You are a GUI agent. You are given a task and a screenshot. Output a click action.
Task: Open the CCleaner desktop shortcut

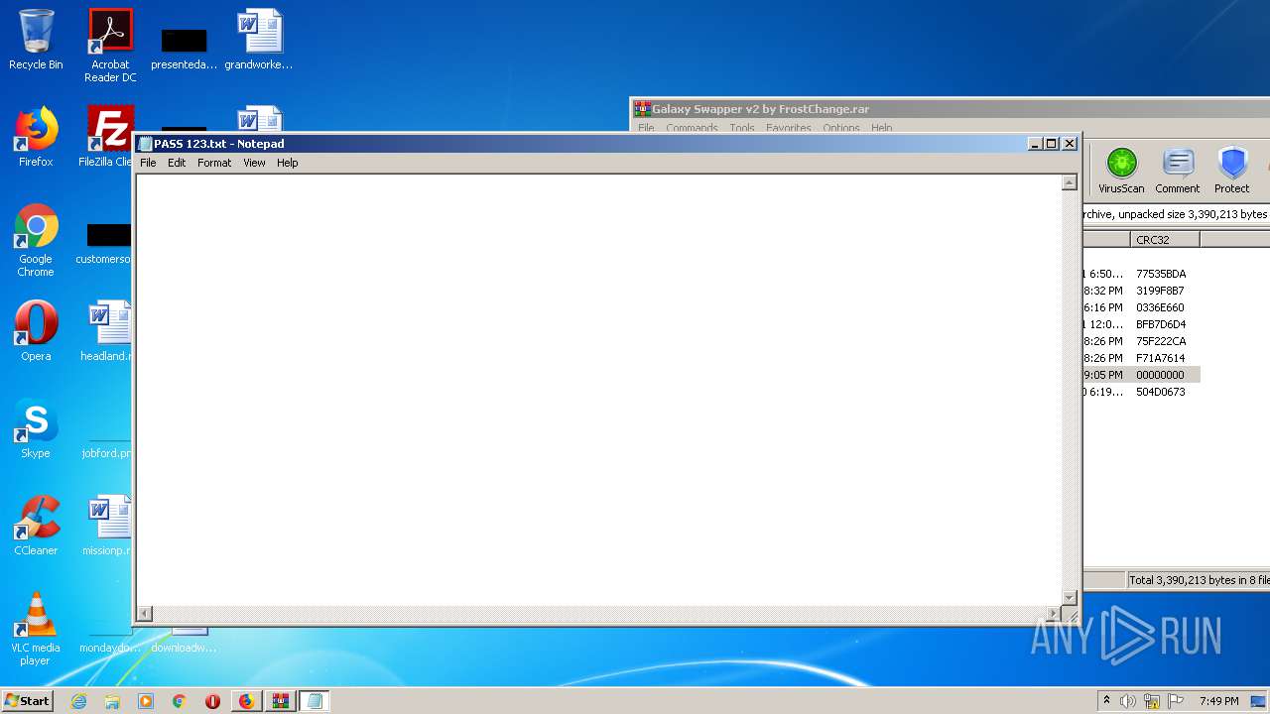[x=36, y=525]
